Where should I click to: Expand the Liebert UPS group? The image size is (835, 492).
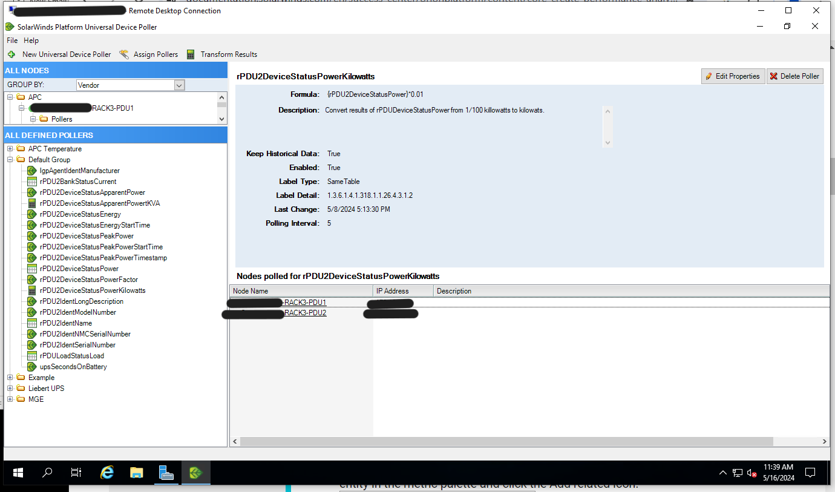[10, 389]
